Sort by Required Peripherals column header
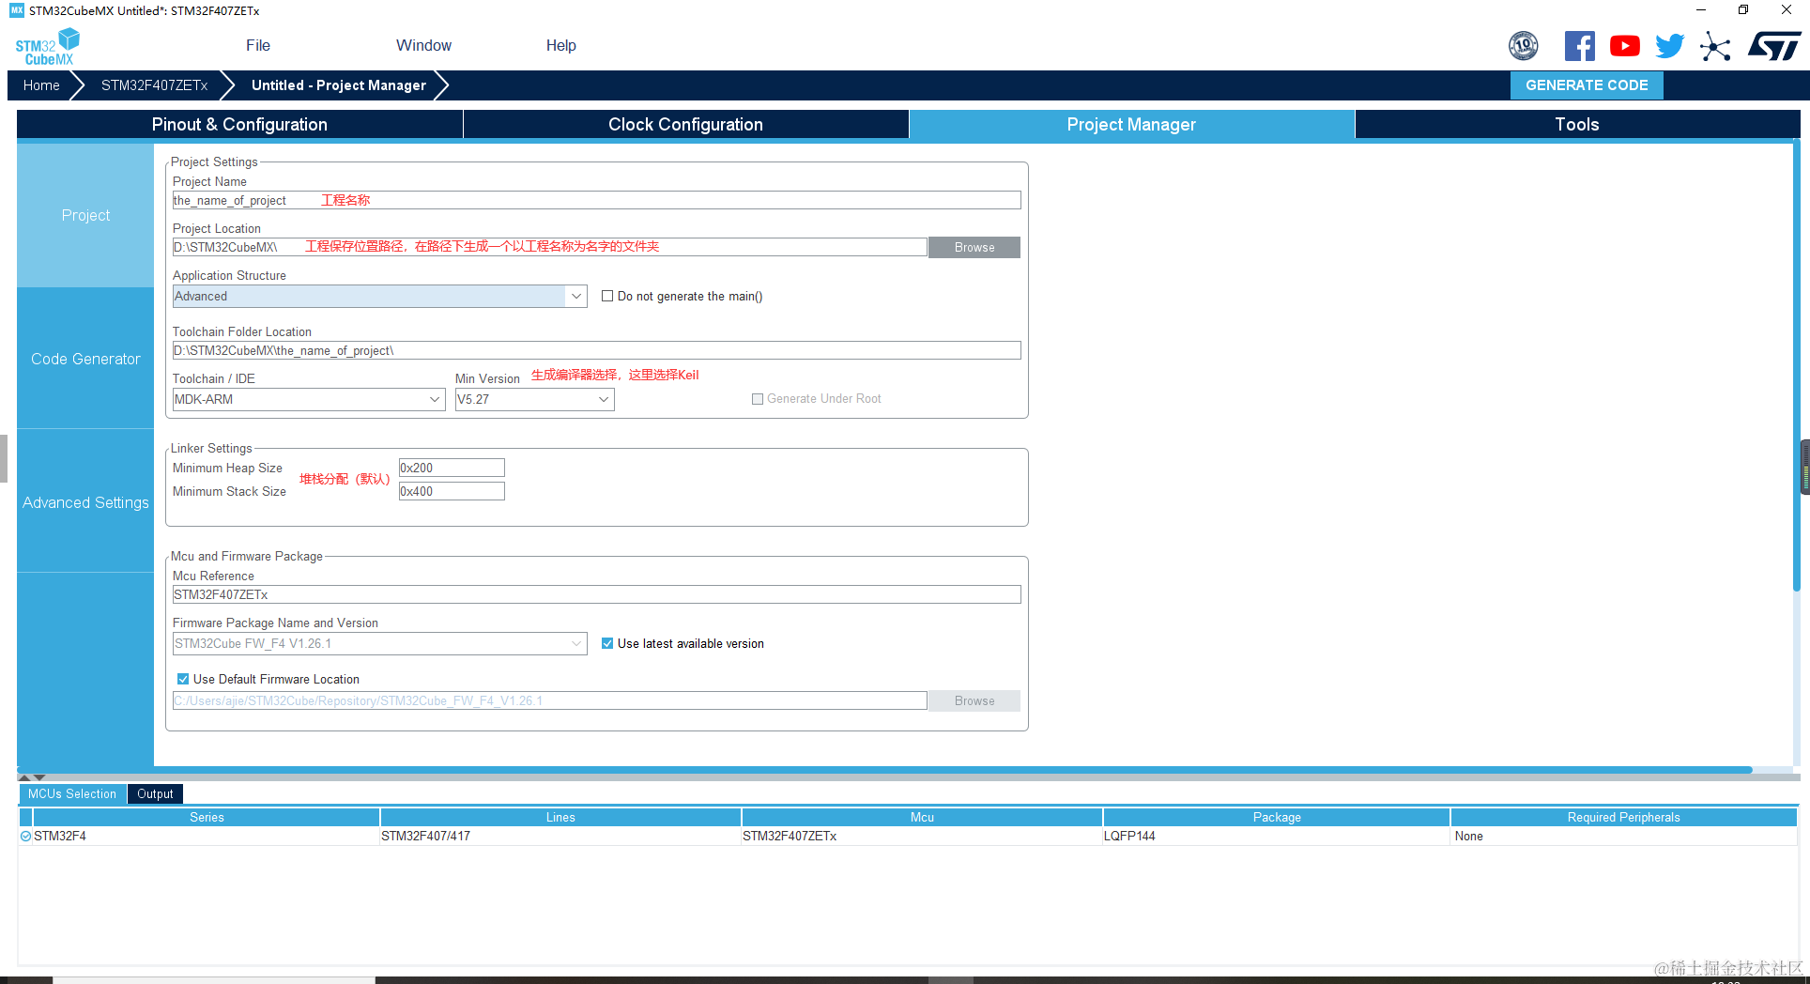The width and height of the screenshot is (1810, 984). (x=1623, y=817)
